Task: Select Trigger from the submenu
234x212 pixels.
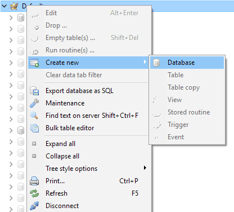Action: click(187, 125)
